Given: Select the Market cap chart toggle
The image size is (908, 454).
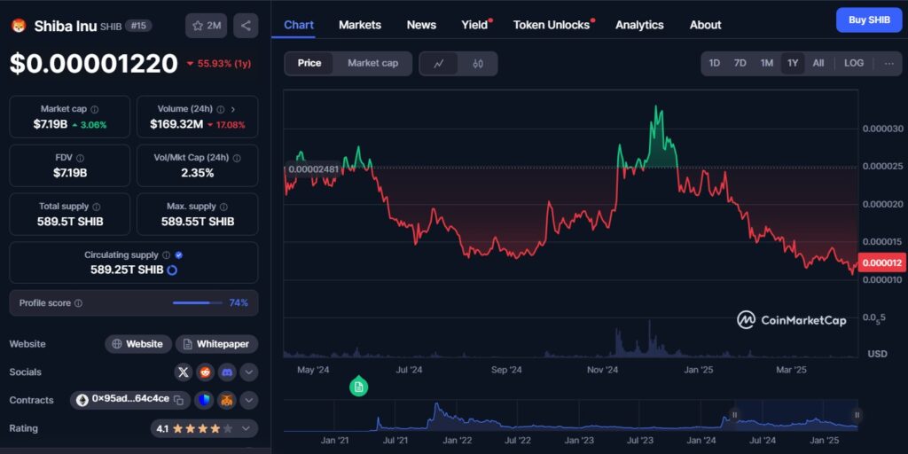Looking at the screenshot, I should [373, 63].
